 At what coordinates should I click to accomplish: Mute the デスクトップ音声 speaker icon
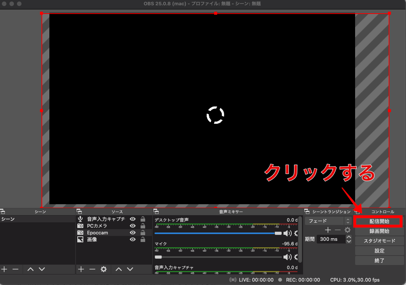tap(287, 233)
